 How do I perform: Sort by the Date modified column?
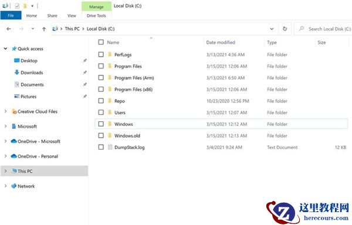point(221,42)
